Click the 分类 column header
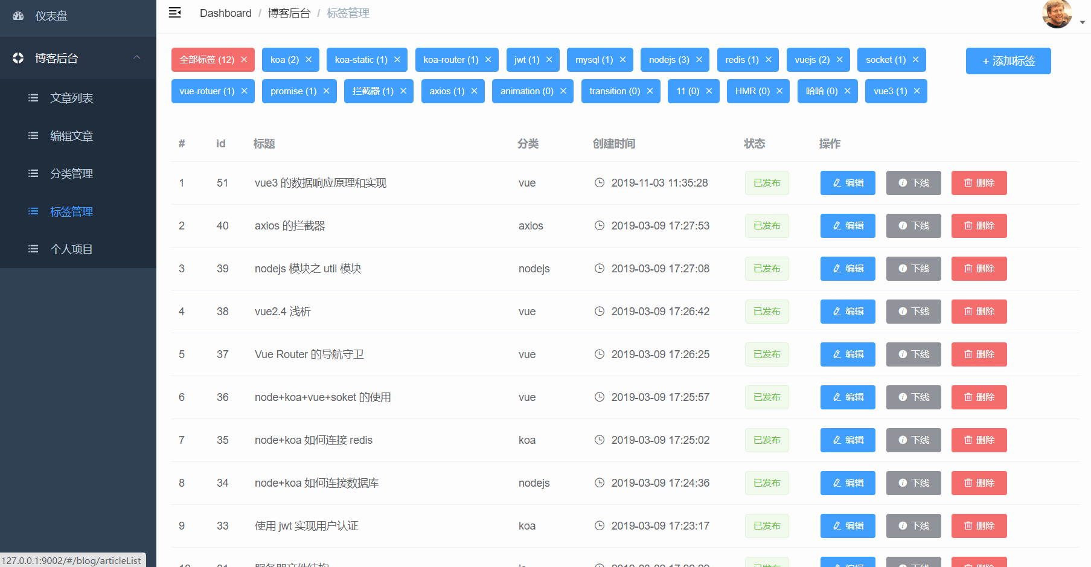1091x567 pixels. pyautogui.click(x=528, y=144)
